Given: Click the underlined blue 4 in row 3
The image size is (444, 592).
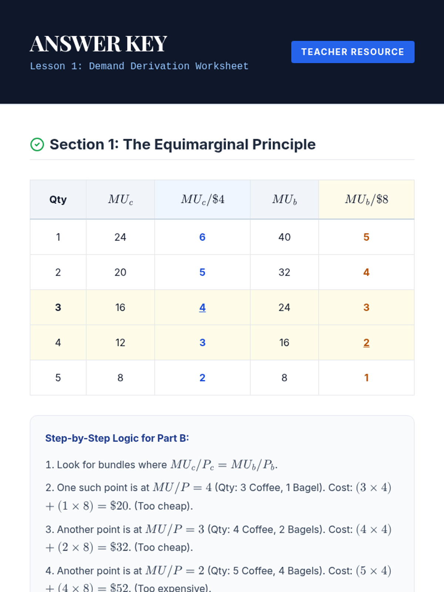Looking at the screenshot, I should click(x=202, y=307).
